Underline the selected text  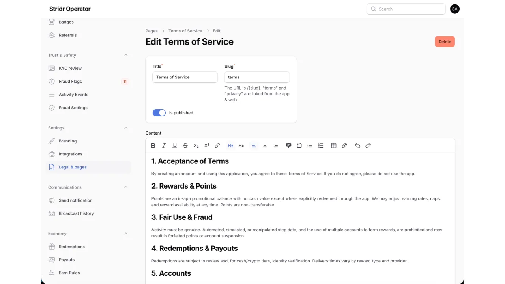[x=174, y=146]
